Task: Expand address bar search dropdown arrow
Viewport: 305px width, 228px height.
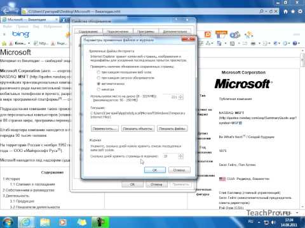Action: pos(267,11)
